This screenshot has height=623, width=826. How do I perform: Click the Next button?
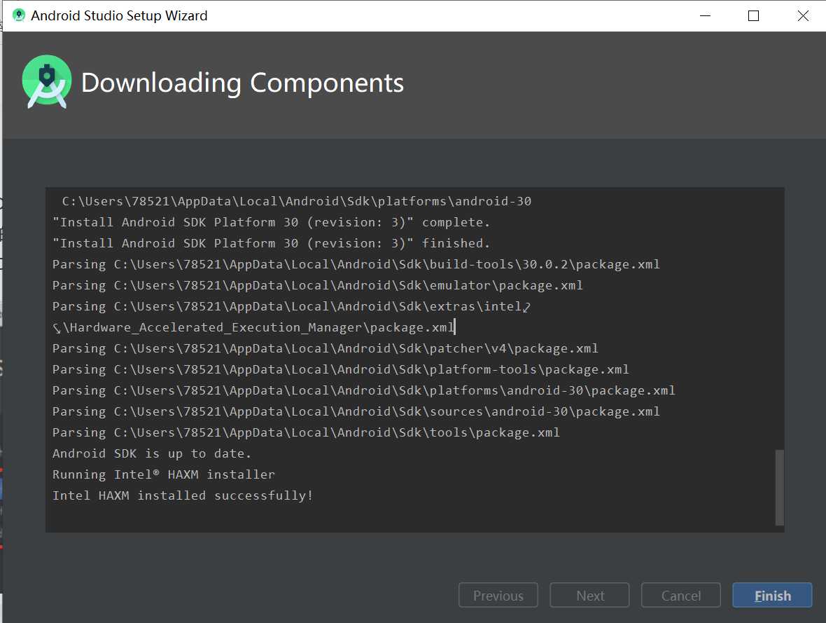589,595
